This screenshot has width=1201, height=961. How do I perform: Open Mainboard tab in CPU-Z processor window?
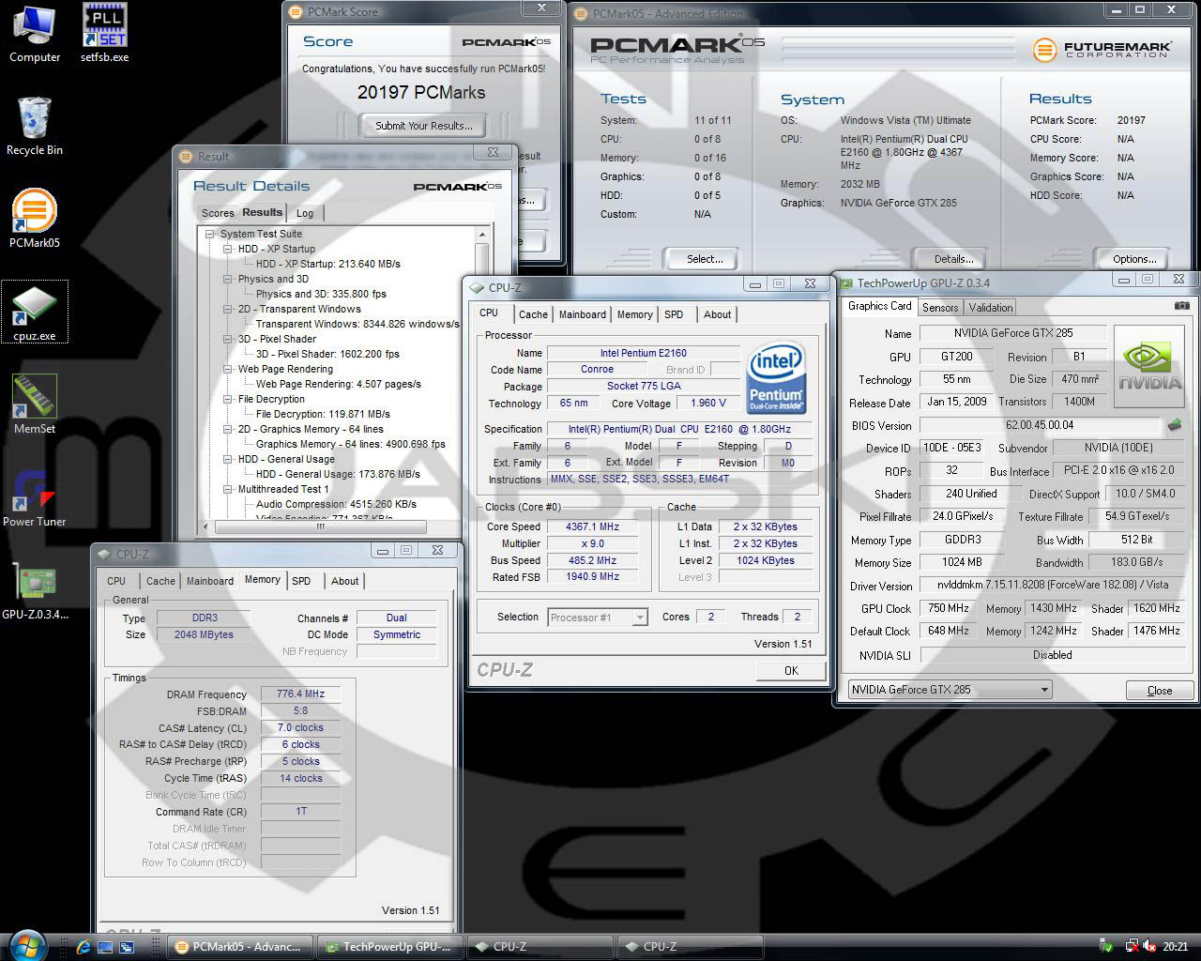tap(583, 314)
